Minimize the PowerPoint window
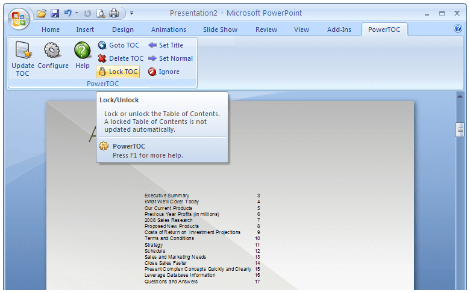 (x=427, y=13)
